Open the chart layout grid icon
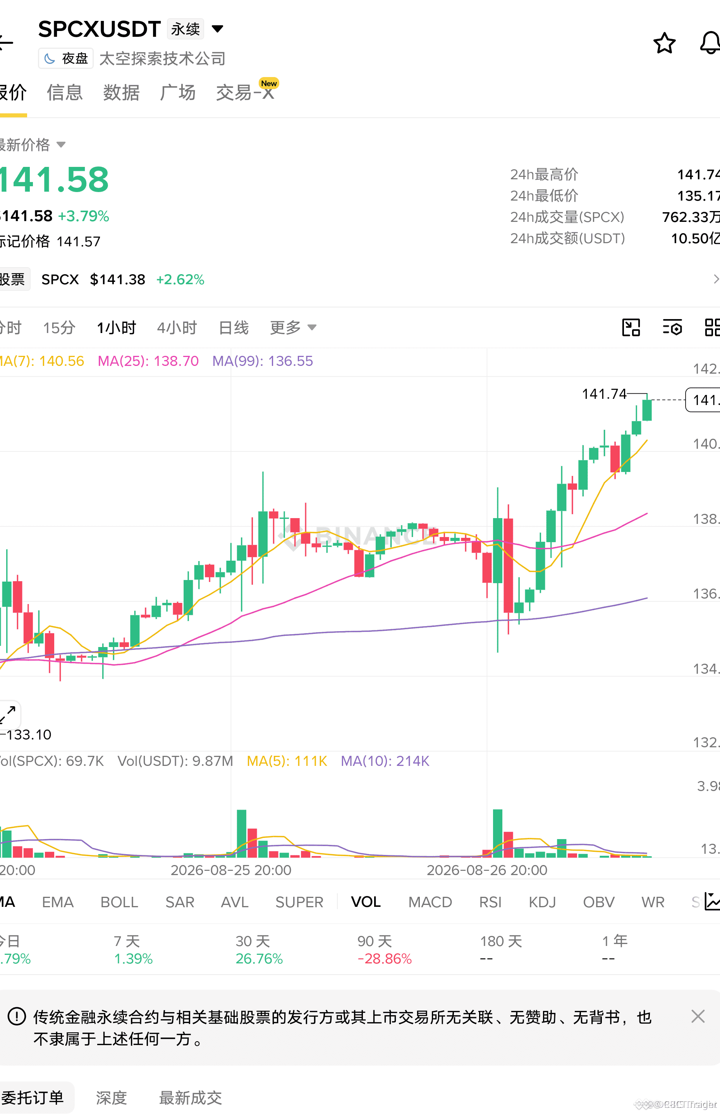720x1114 pixels. (x=712, y=328)
